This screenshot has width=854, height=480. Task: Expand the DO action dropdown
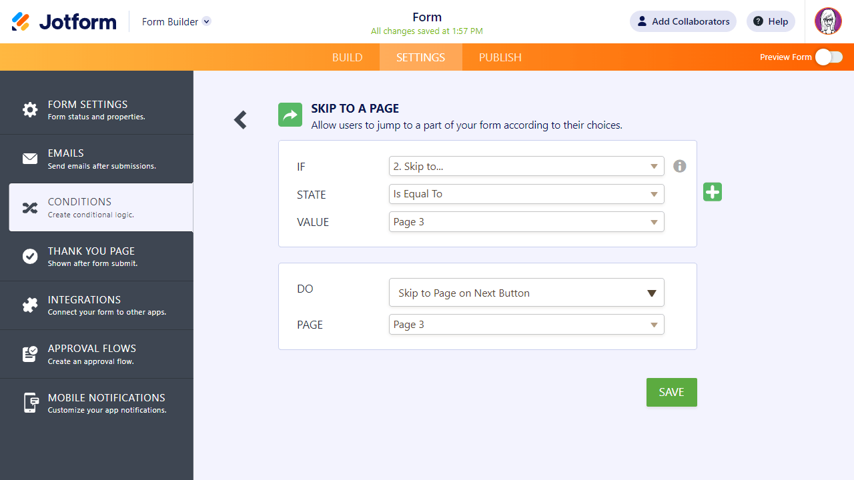(x=526, y=293)
